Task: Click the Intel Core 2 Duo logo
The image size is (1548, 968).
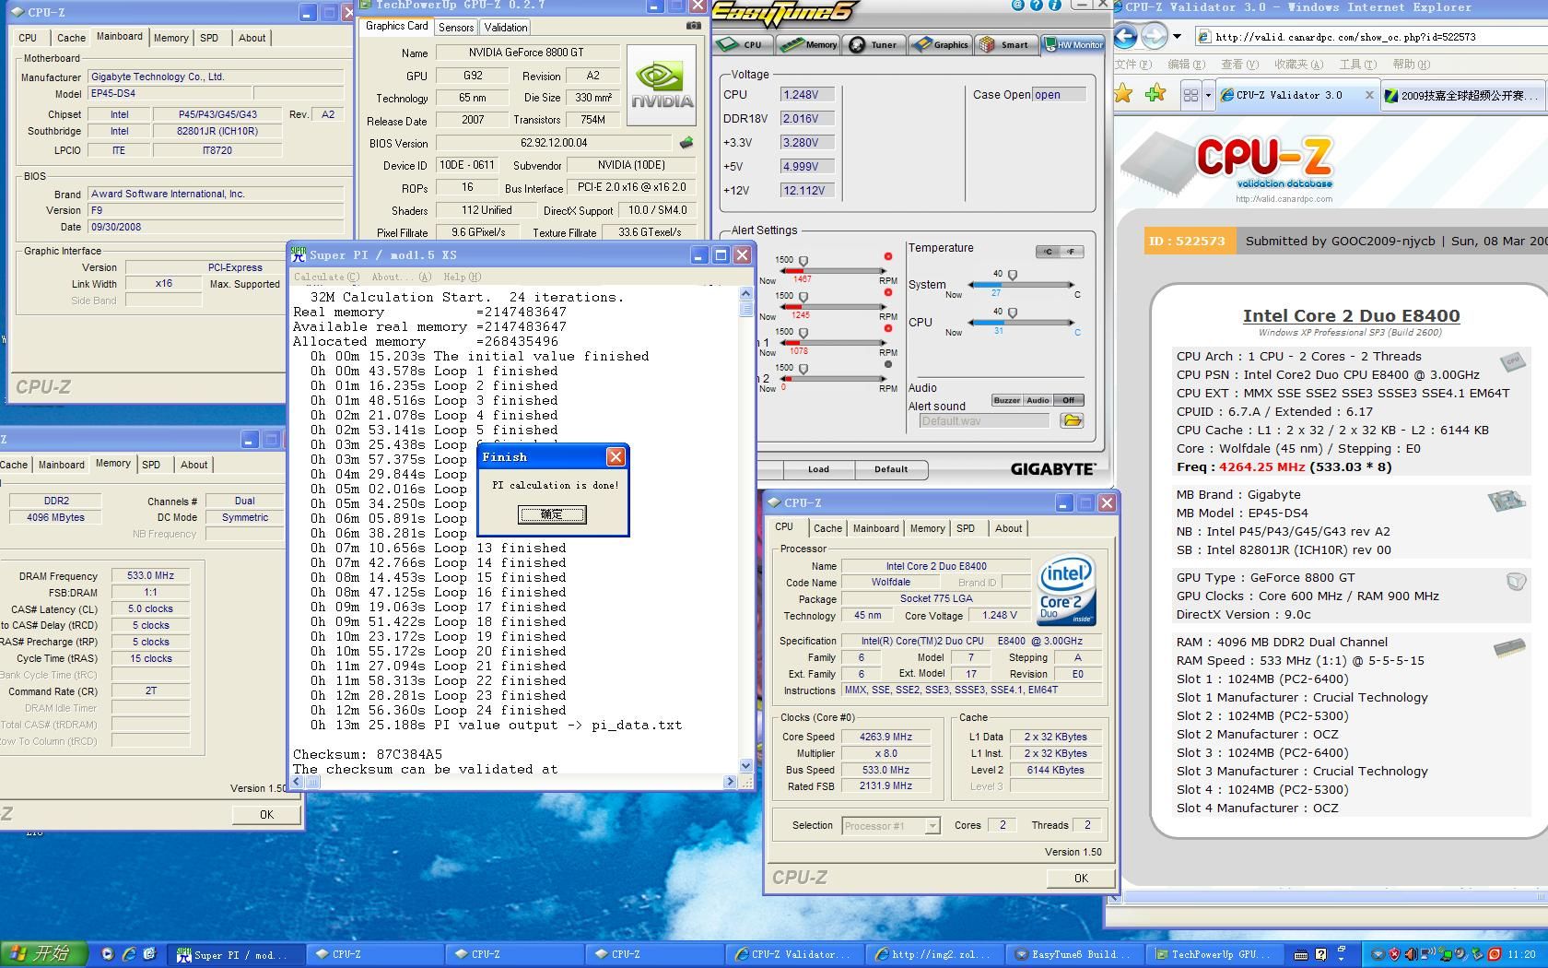Action: 1066,591
